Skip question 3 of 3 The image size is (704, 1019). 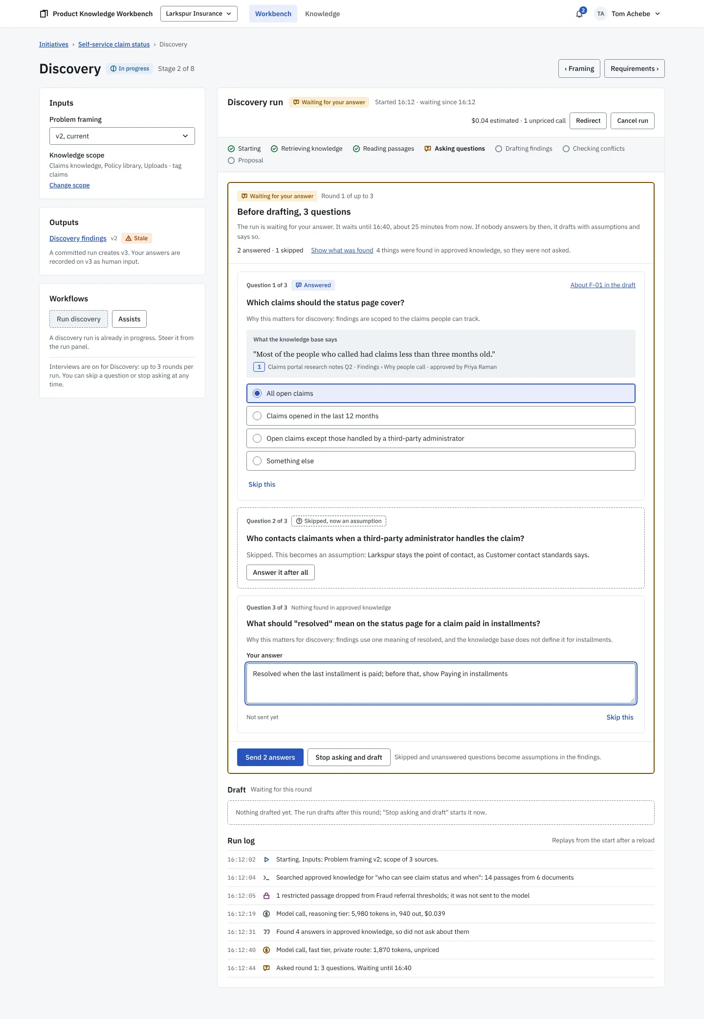[620, 717]
